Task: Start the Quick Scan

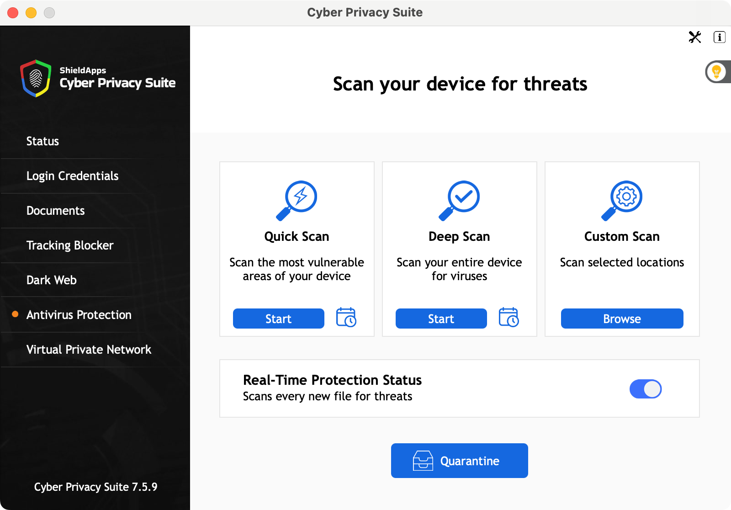Action: (278, 319)
